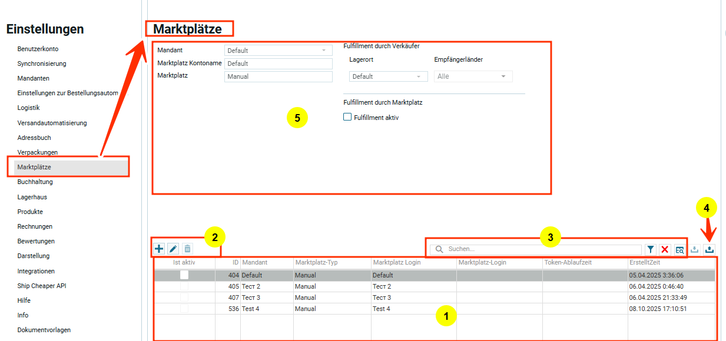This screenshot has width=726, height=341.
Task: Click the greyed download icon right of search
Action: [695, 249]
